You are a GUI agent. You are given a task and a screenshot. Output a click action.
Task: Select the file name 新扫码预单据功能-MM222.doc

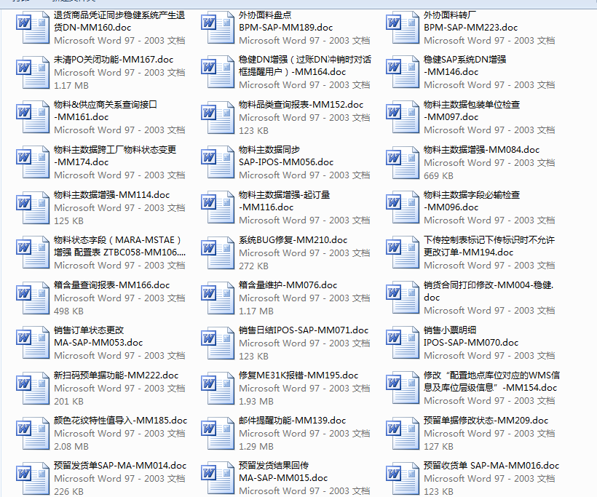tap(116, 375)
